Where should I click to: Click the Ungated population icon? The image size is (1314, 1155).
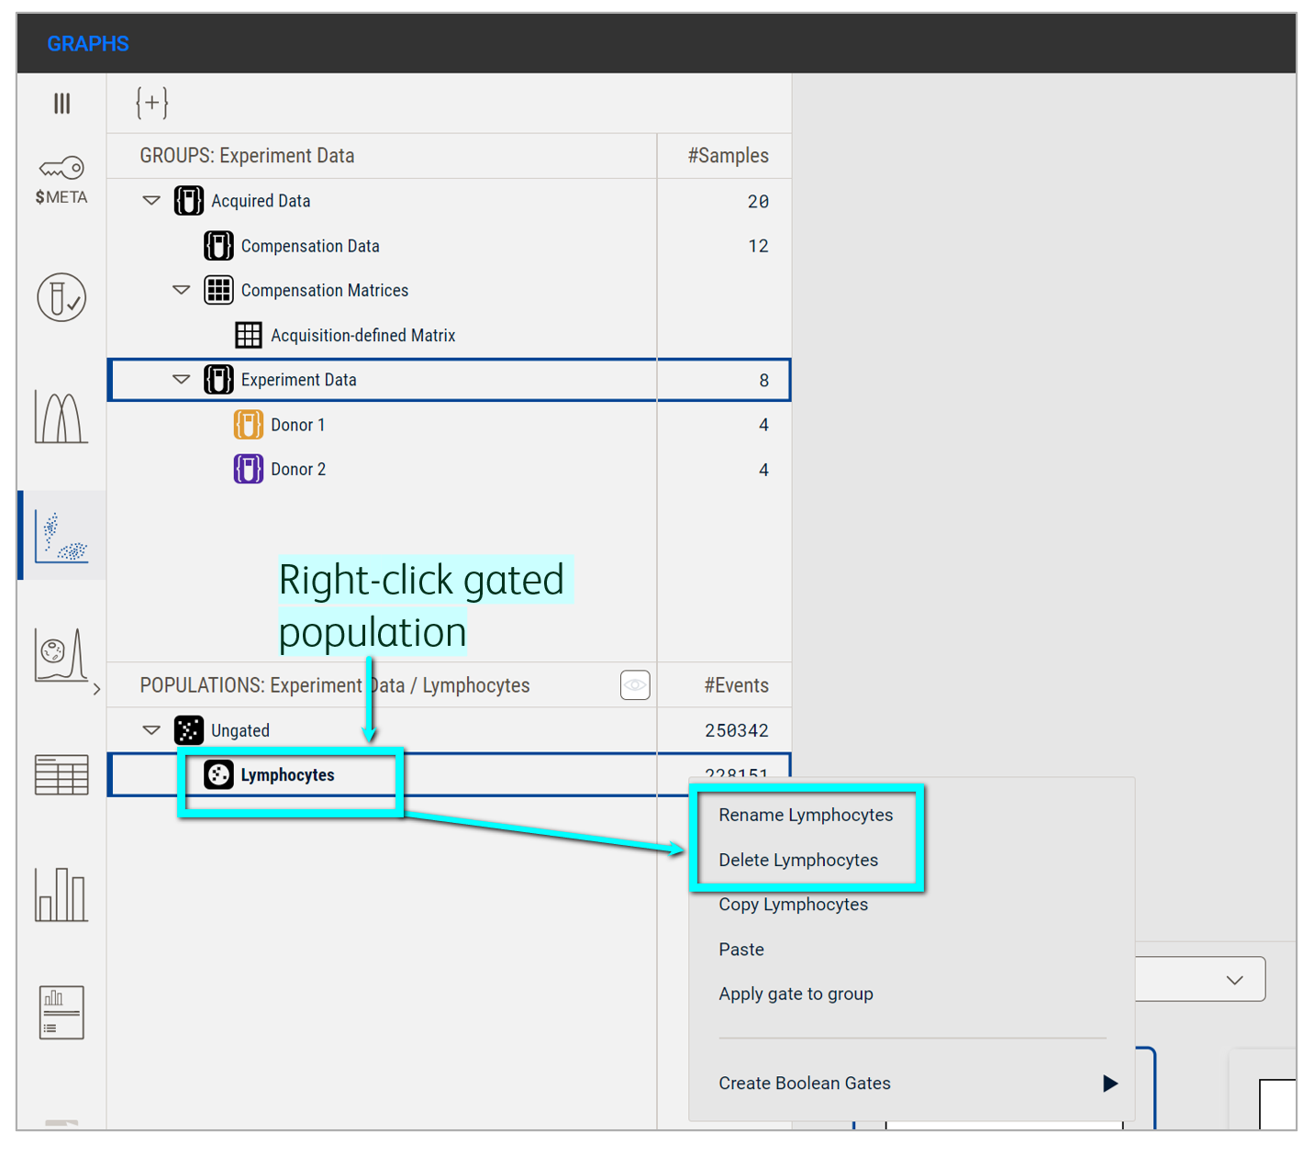pos(189,730)
